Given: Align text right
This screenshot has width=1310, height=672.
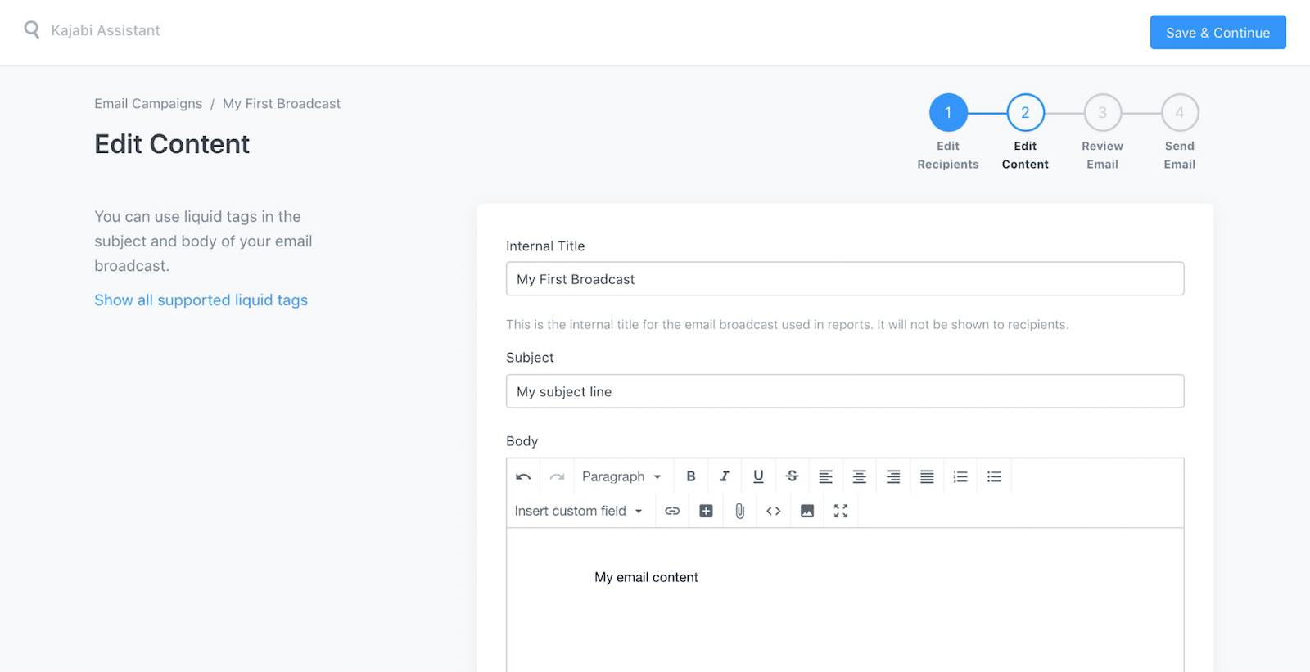Looking at the screenshot, I should pos(893,476).
